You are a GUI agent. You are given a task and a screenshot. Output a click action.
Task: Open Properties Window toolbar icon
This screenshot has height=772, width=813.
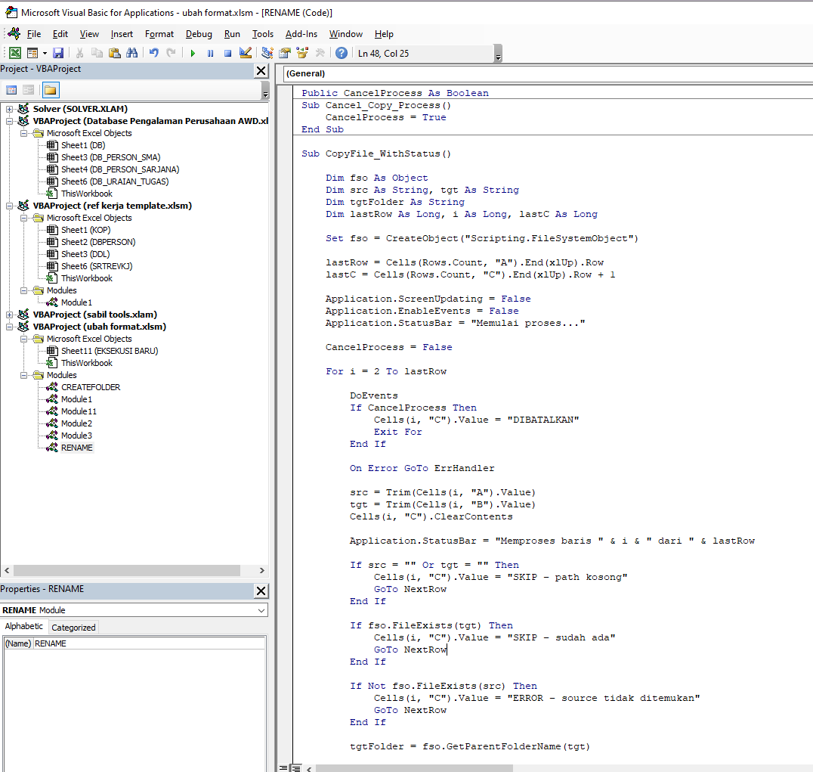(285, 53)
